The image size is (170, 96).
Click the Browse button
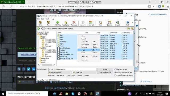click(105, 69)
